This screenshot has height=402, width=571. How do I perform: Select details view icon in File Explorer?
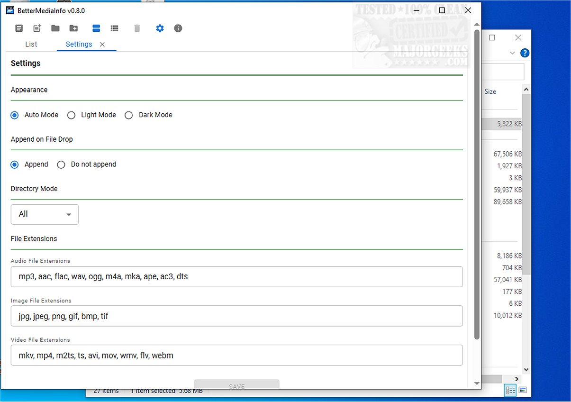[511, 390]
